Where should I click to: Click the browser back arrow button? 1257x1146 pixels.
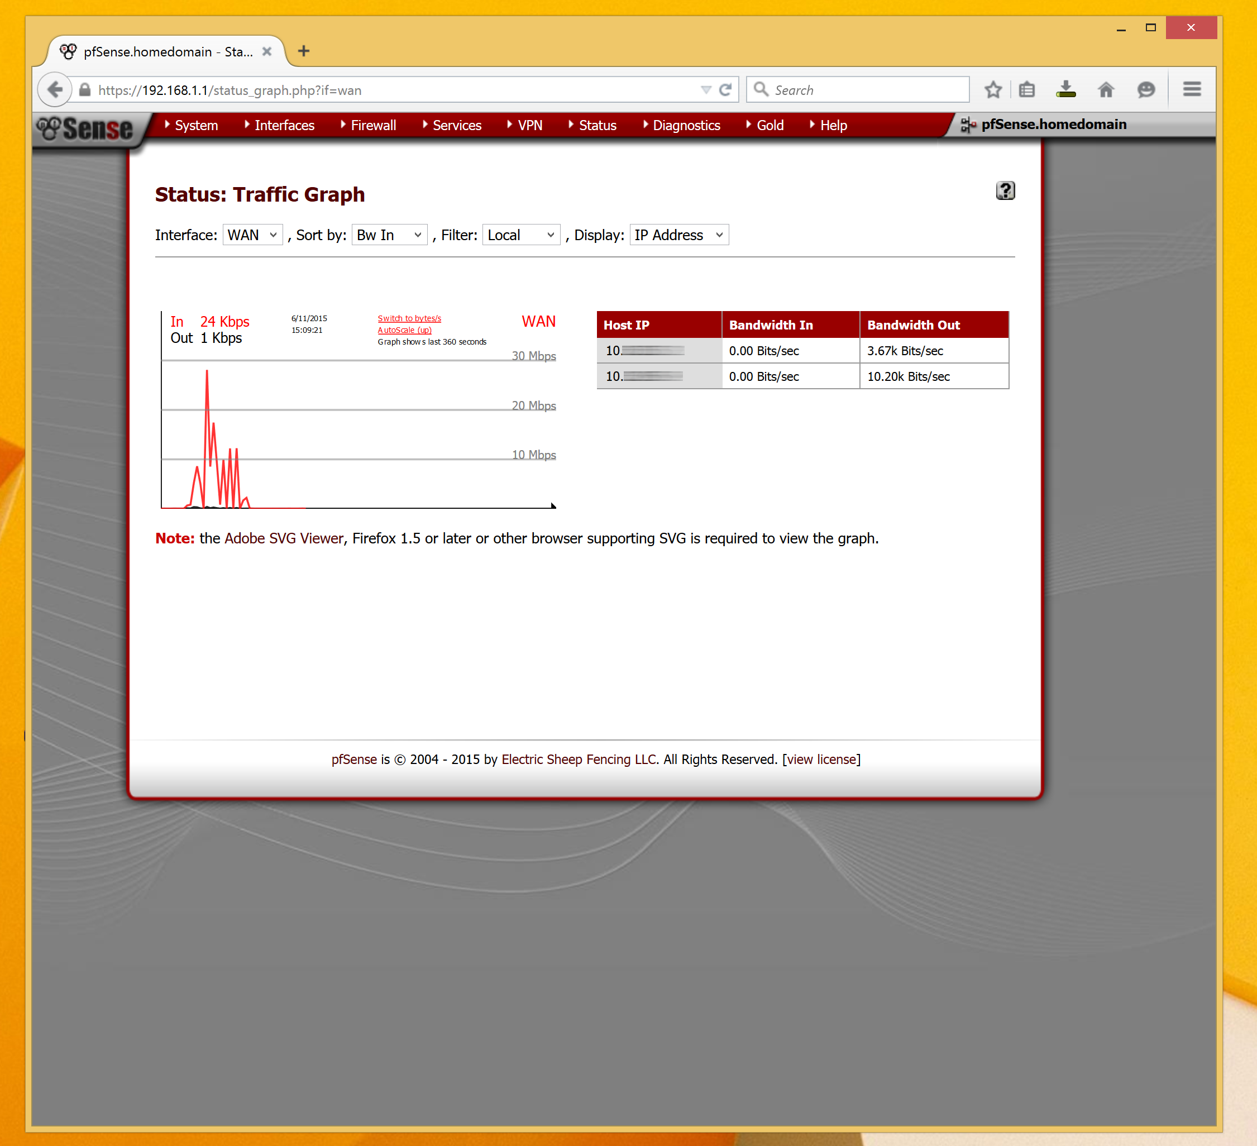tap(55, 90)
